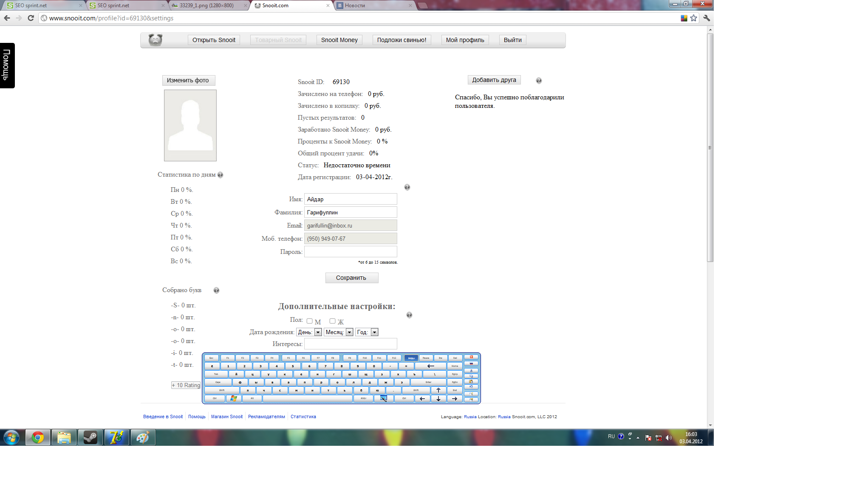Screen dimensions: 854x484
Task: Toggle right Shift key on virtual keyboard
Action: 416,390
